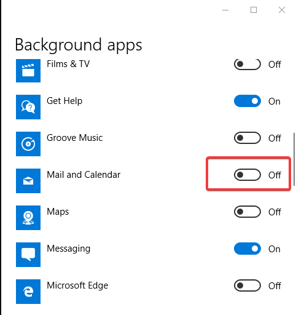The height and width of the screenshot is (315, 296).
Task: Switch on the Microsoft Edge toggle
Action: point(247,285)
